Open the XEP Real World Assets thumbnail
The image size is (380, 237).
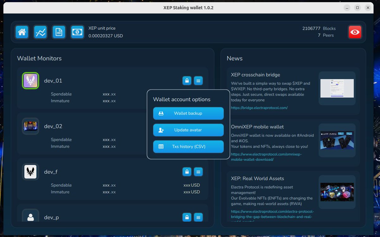337,192
